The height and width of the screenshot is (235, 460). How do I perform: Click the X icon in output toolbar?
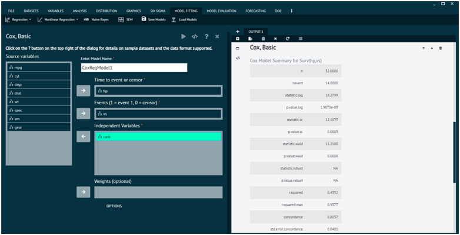[x=275, y=39]
